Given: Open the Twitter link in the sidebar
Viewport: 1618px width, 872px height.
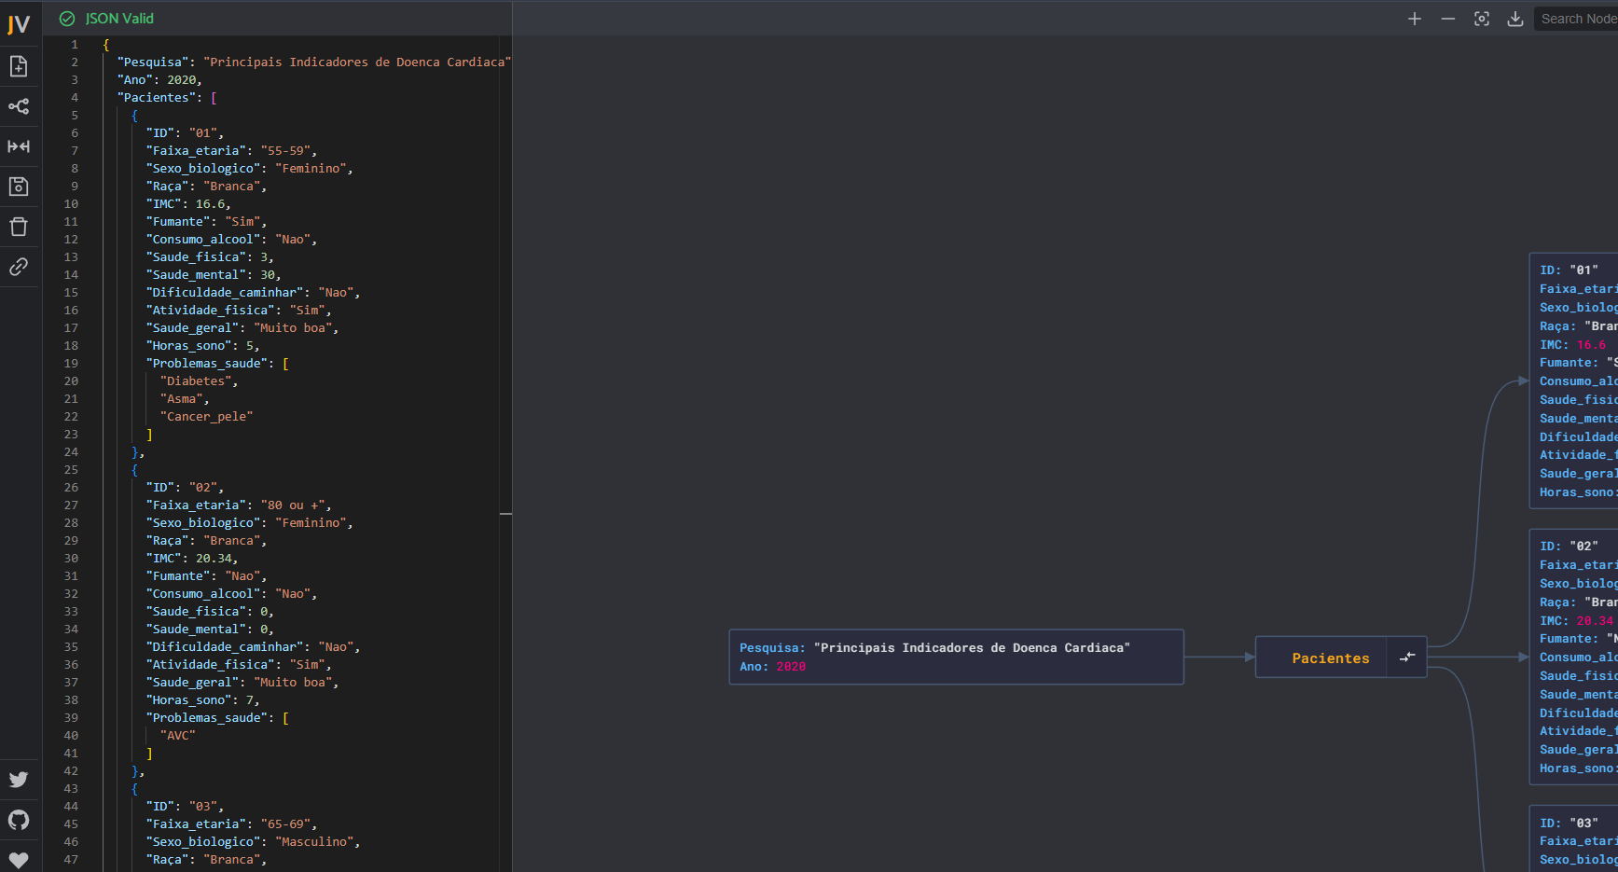Looking at the screenshot, I should click(19, 780).
